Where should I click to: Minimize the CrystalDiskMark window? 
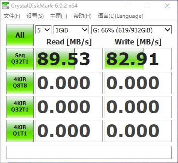[127, 6]
